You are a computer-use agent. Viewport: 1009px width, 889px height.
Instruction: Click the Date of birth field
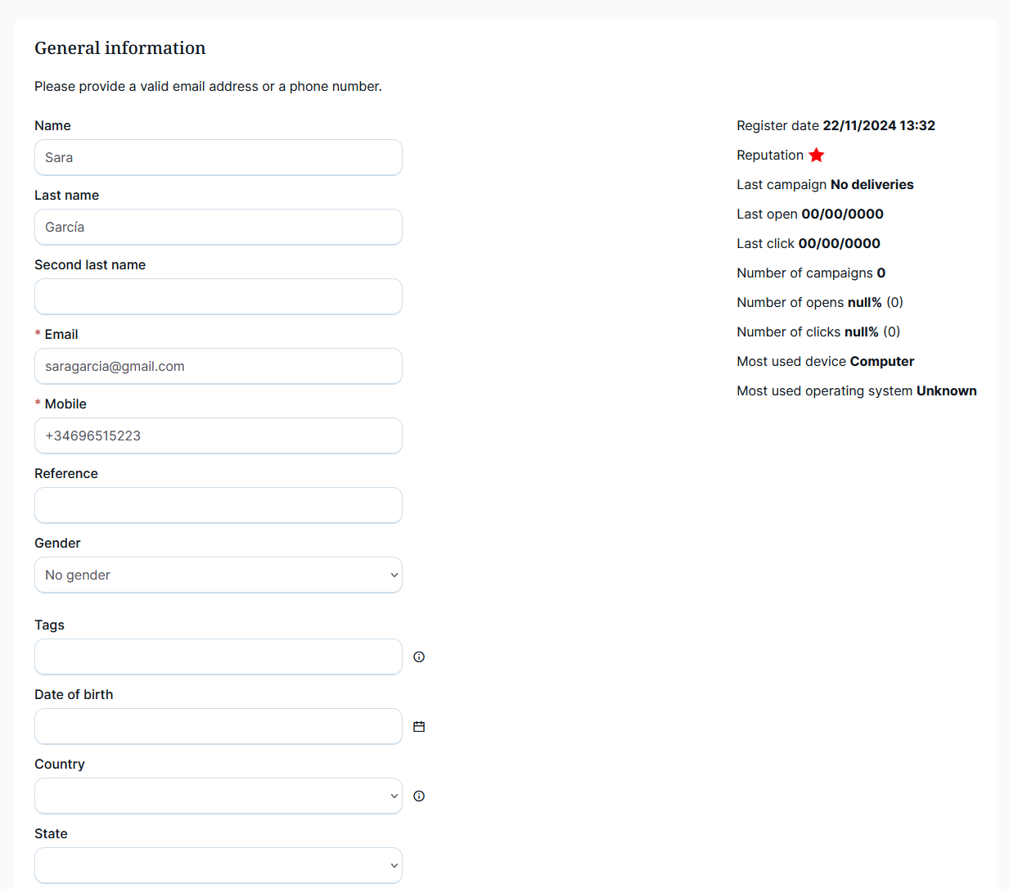[x=218, y=726]
